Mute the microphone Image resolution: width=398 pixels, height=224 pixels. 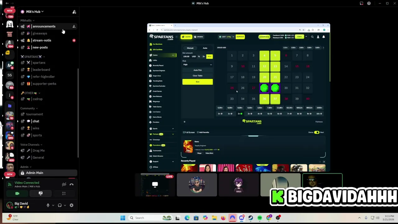click(x=48, y=205)
